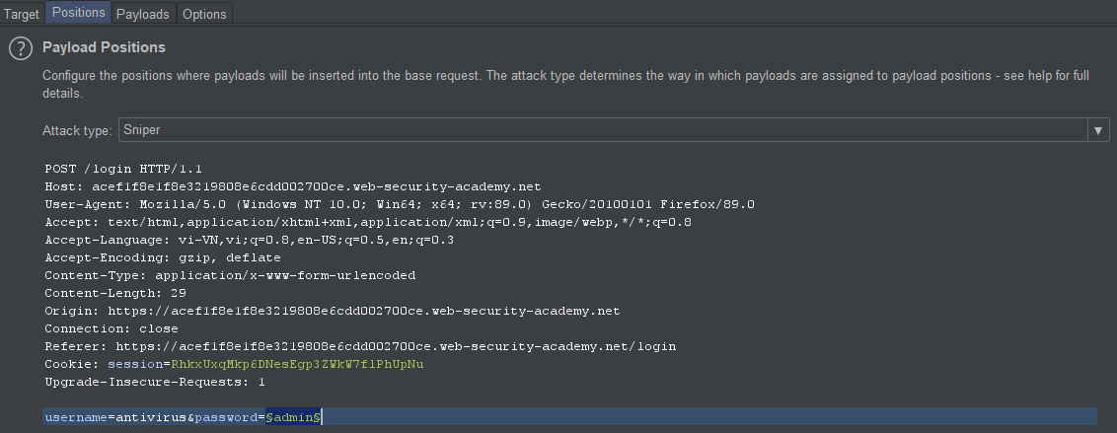The height and width of the screenshot is (433, 1117).
Task: Click the Connection: close header line
Action: [111, 328]
